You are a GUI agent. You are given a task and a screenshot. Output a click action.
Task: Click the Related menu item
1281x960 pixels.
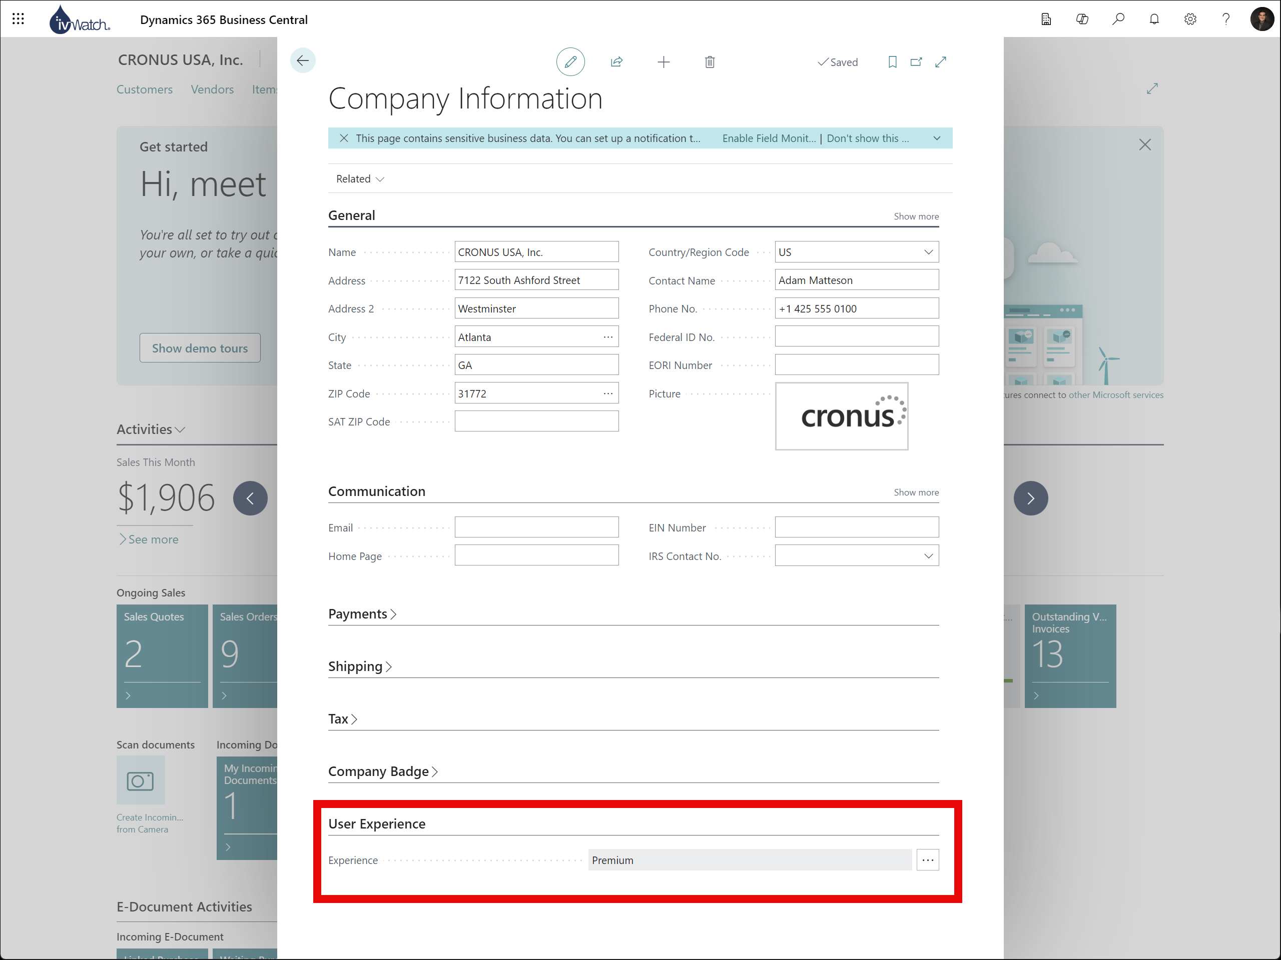pyautogui.click(x=359, y=178)
